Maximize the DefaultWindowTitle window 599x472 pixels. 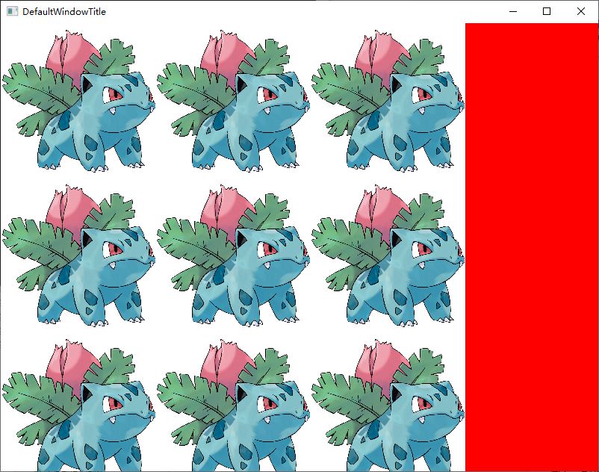[547, 11]
